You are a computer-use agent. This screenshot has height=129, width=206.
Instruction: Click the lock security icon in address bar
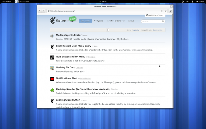(x=162, y=11)
